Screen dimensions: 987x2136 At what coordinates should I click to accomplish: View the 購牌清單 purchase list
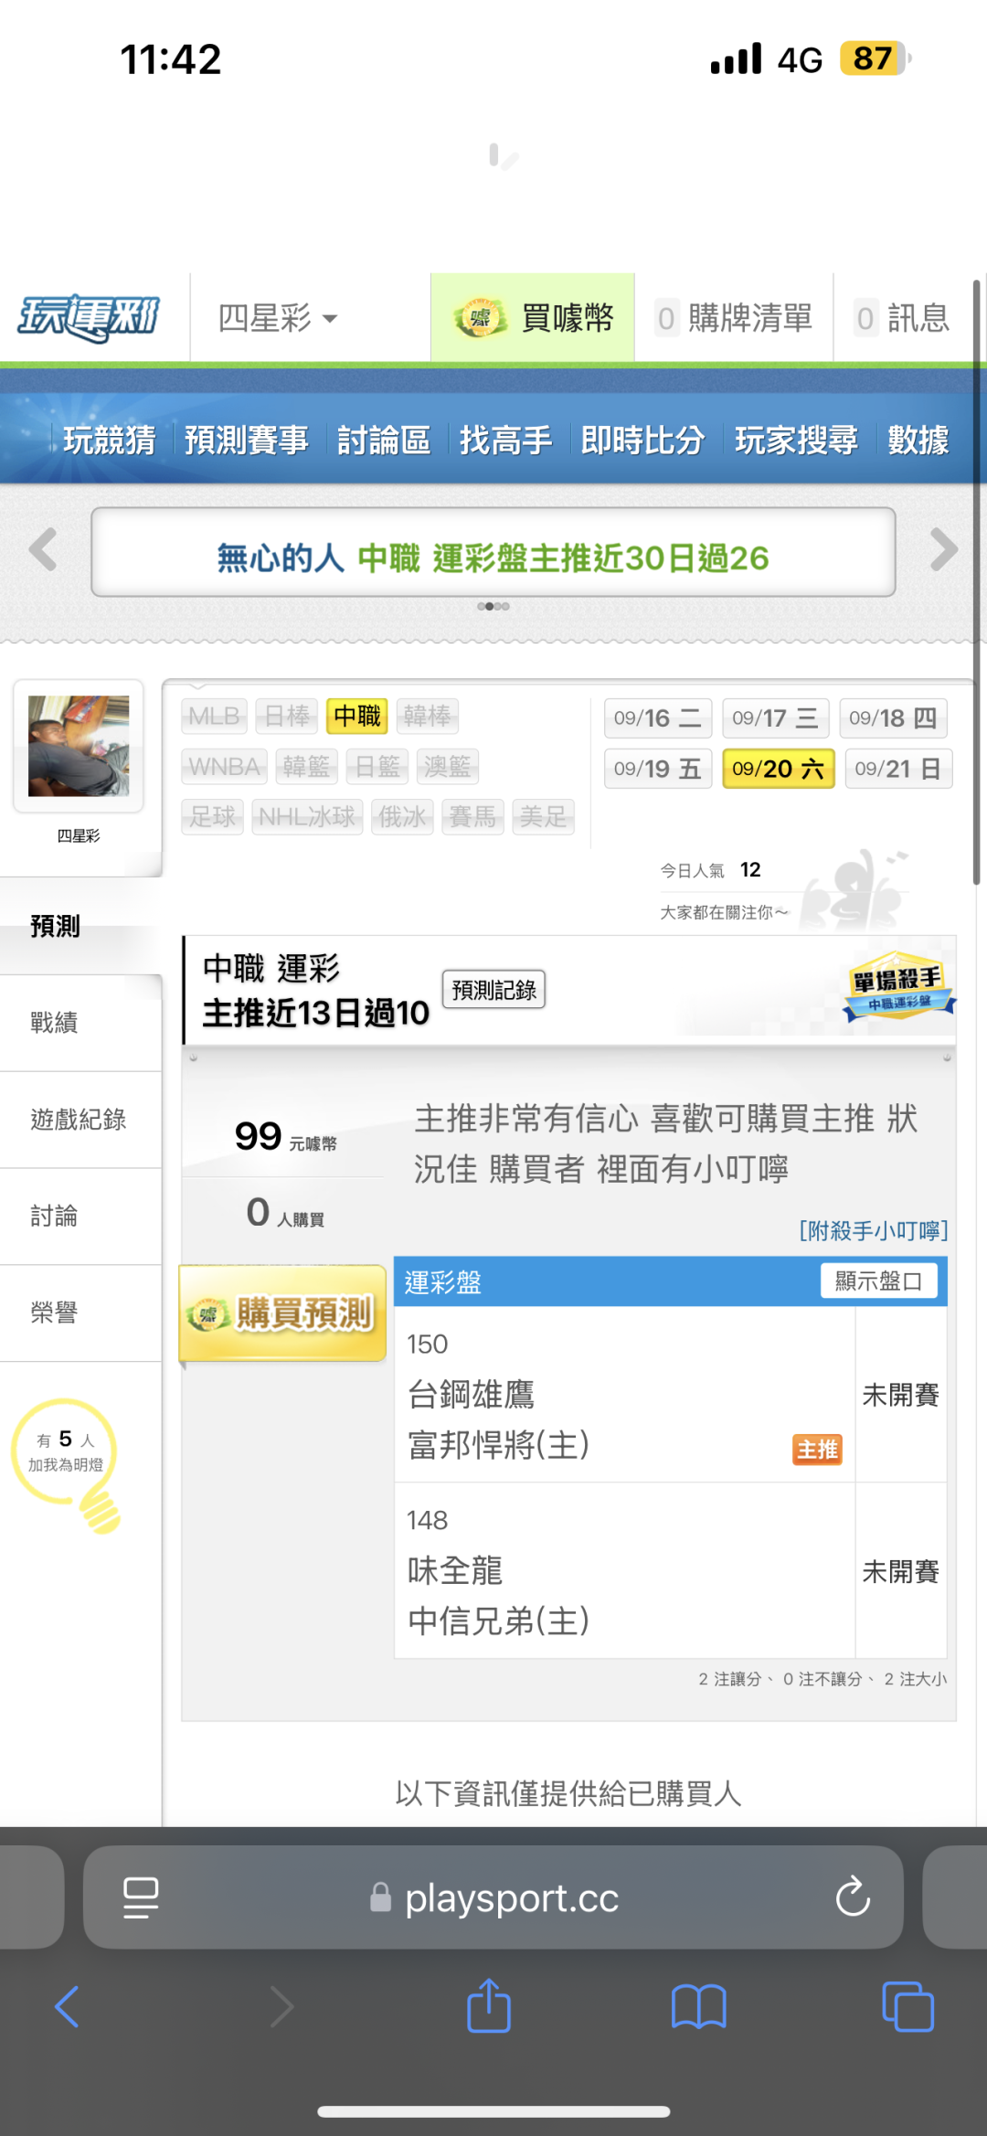point(734,318)
